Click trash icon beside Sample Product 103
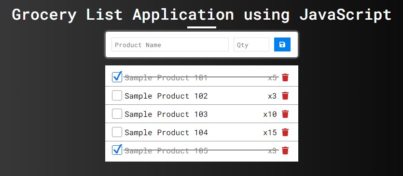This screenshot has height=176, width=403. point(285,114)
